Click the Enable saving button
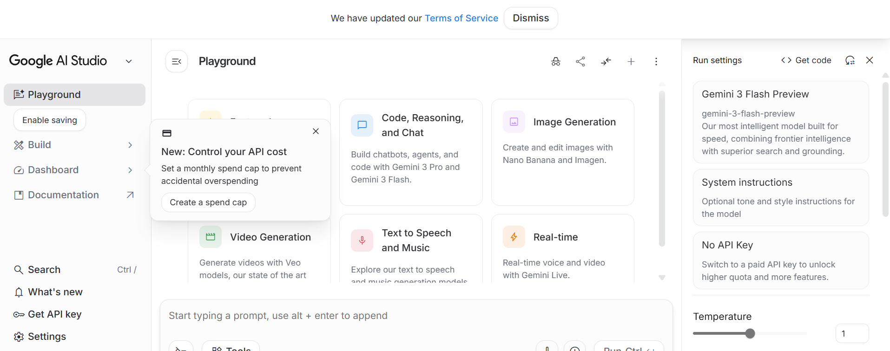The height and width of the screenshot is (351, 890). [x=50, y=120]
